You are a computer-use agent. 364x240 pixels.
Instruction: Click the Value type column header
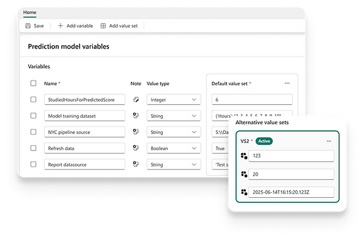pyautogui.click(x=158, y=84)
